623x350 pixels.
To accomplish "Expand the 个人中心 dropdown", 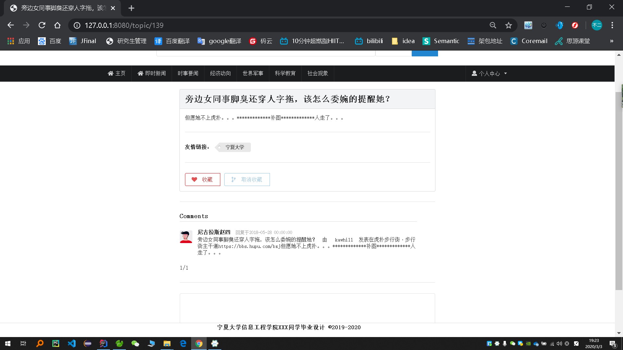I will pyautogui.click(x=489, y=74).
